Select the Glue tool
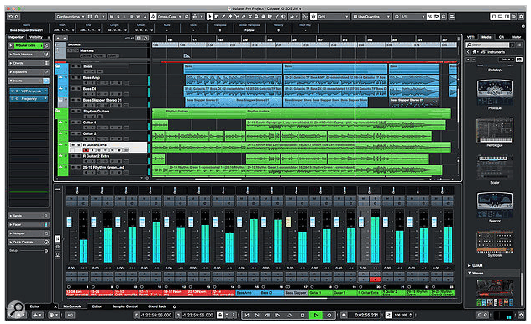This screenshot has height=324, width=531. click(243, 16)
